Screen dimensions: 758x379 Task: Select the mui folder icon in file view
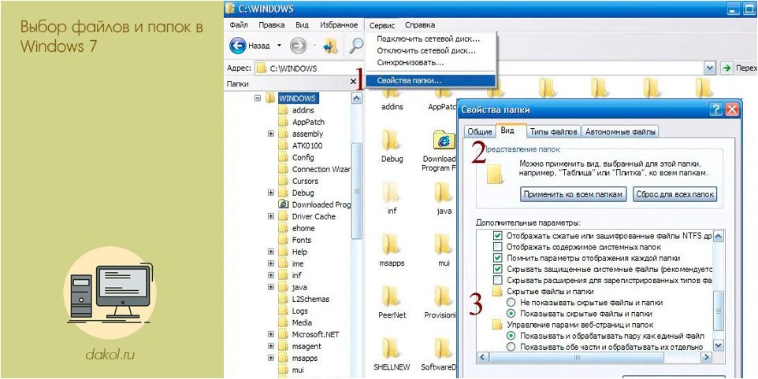[443, 245]
